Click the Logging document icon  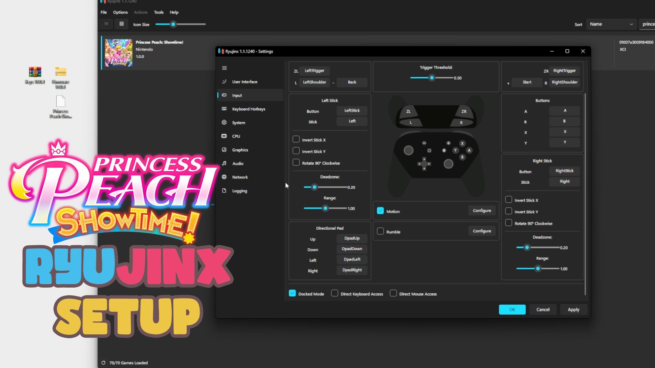(x=224, y=191)
